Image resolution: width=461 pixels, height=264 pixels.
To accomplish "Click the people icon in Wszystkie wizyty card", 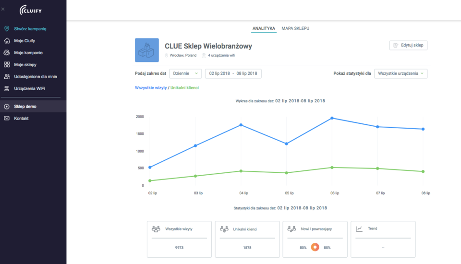I will 156,229.
